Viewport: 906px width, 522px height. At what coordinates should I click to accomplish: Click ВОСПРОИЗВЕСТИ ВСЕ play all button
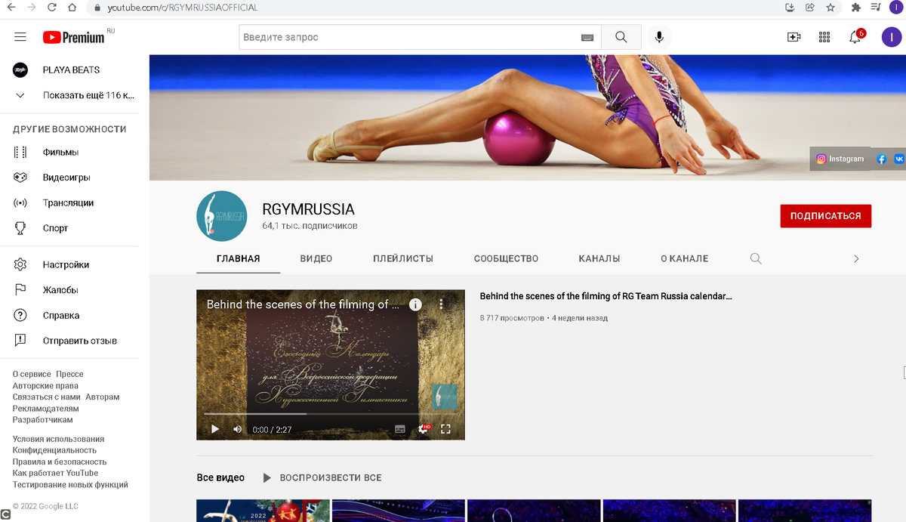322,477
